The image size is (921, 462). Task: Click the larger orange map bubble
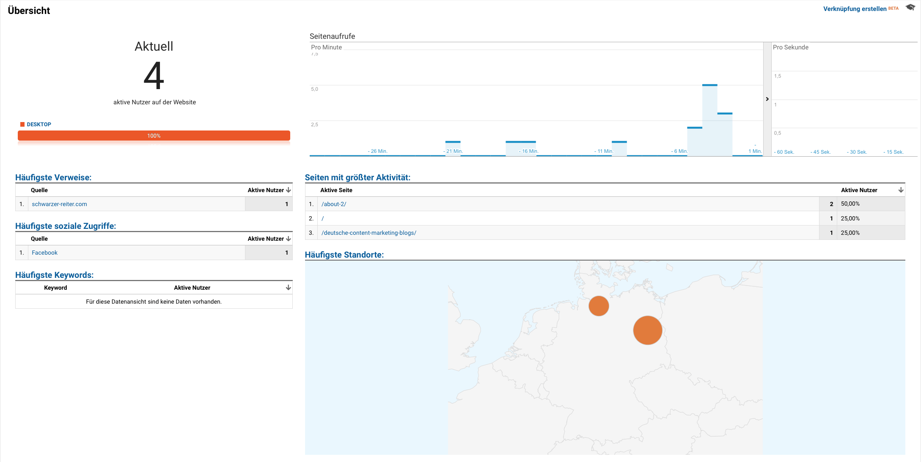click(x=647, y=330)
